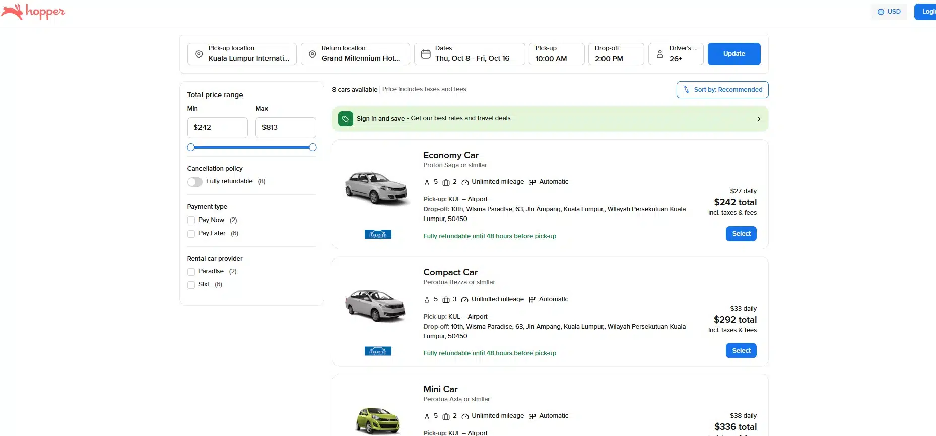Check the Pay Later checkbox

point(191,234)
